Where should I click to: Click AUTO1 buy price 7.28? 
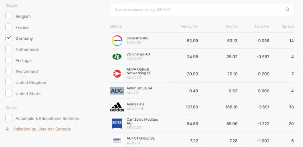coord(234,141)
